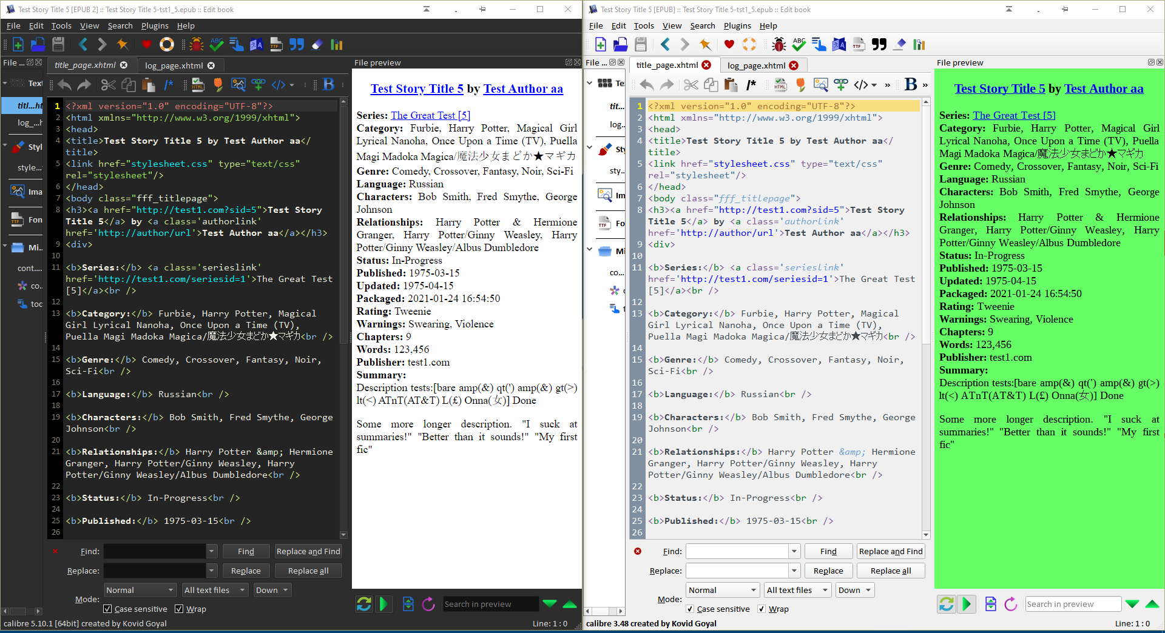Toggle Case sensitive checkbox in dark window
The image size is (1165, 633).
(108, 609)
